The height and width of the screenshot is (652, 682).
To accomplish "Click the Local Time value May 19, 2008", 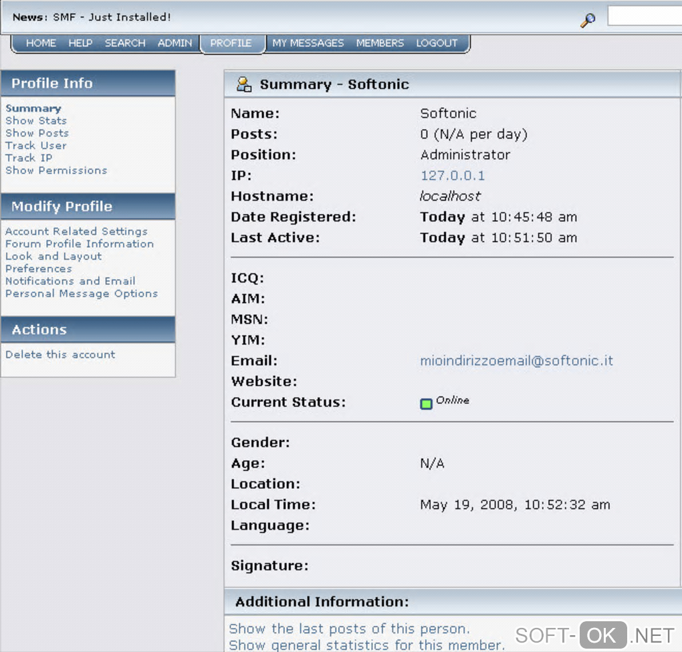I will tap(515, 505).
